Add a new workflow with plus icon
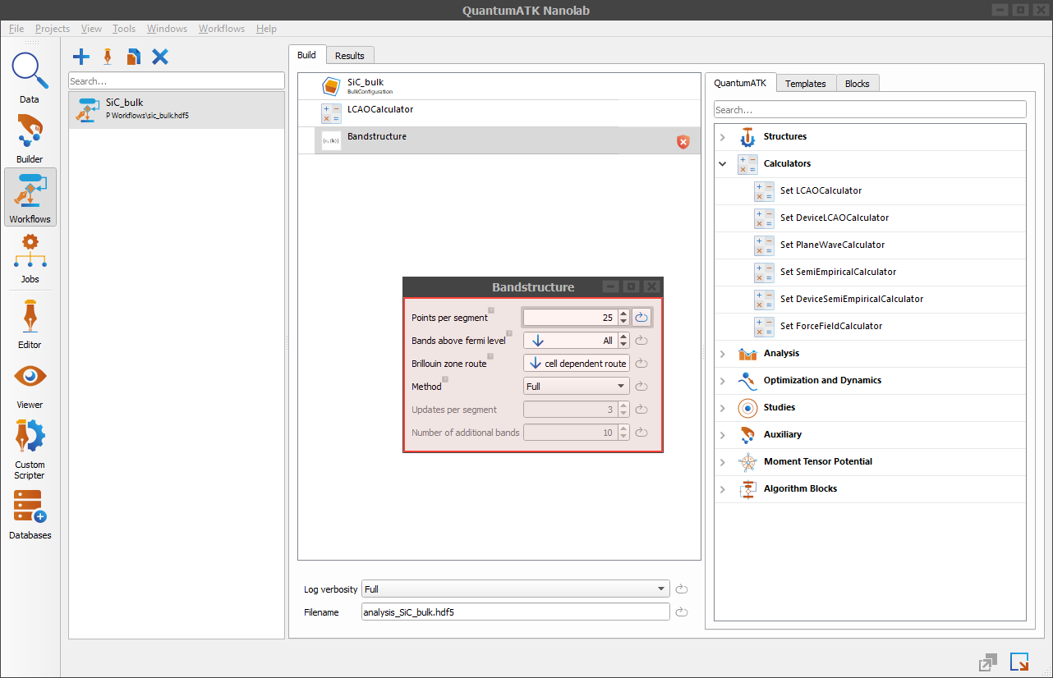Viewport: 1053px width, 678px height. pos(81,57)
